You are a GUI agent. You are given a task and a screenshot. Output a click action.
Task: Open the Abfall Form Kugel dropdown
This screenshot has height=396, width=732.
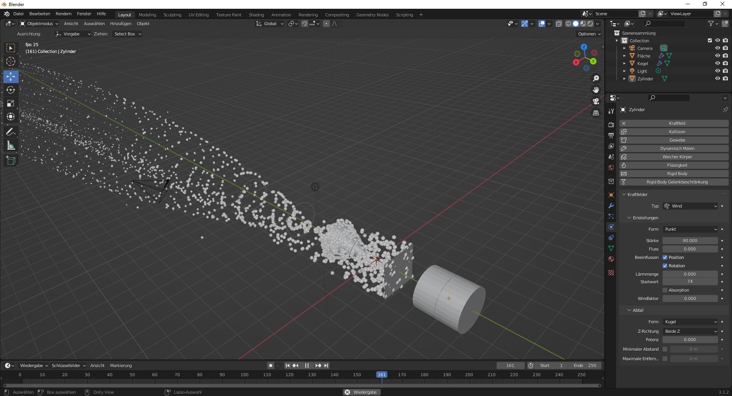[x=690, y=322]
